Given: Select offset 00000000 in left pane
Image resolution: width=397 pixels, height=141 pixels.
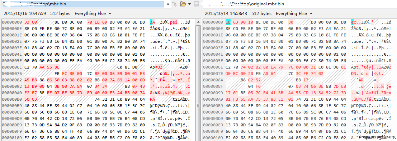Looking at the screenshot, I should click(x=11, y=22).
